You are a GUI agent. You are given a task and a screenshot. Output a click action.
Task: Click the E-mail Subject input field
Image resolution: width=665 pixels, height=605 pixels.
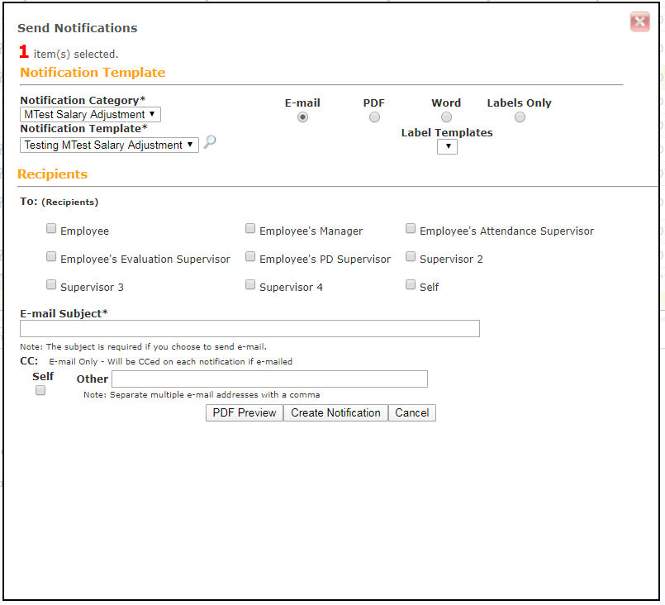(249, 329)
